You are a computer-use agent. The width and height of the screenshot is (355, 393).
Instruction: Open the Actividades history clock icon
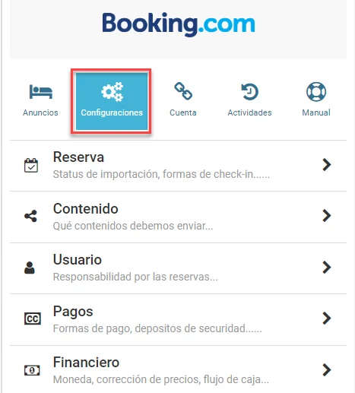pos(249,92)
